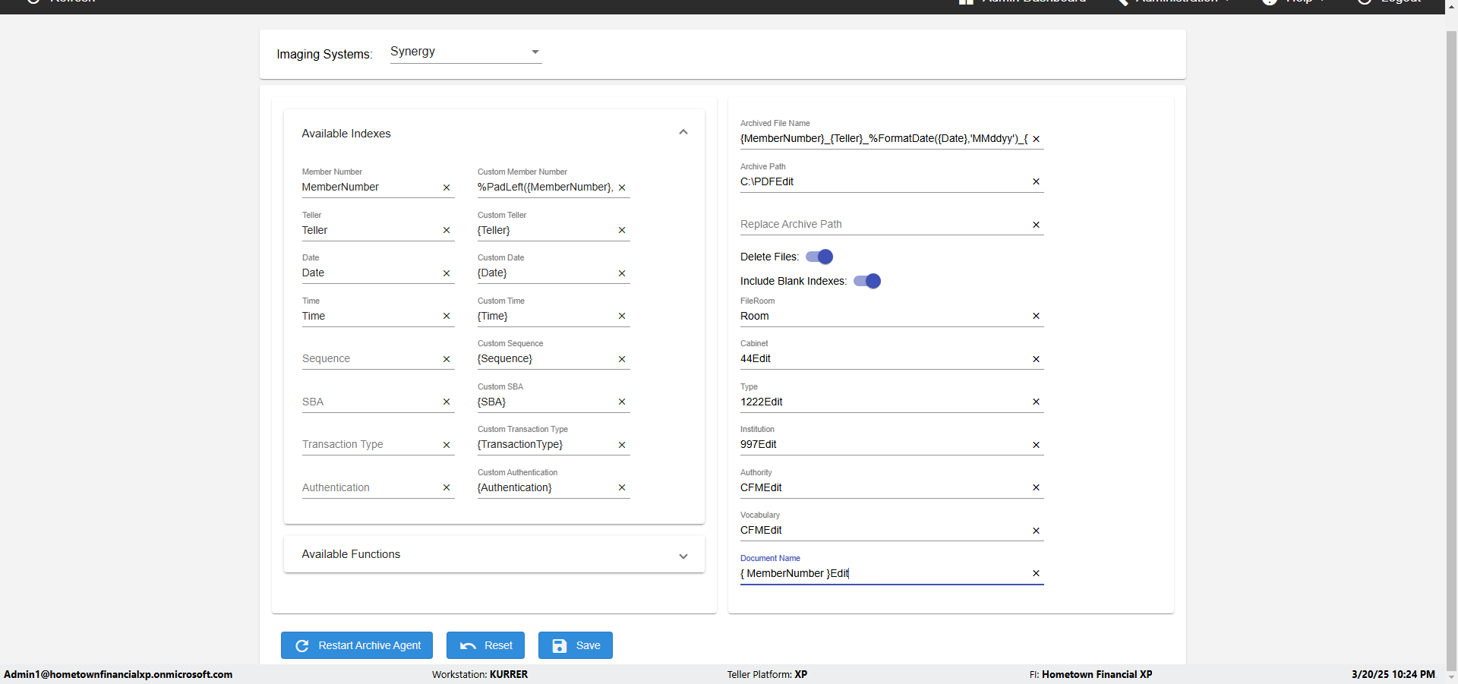Clear the Teller index field
Image resolution: width=1458 pixels, height=684 pixels.
(x=447, y=230)
